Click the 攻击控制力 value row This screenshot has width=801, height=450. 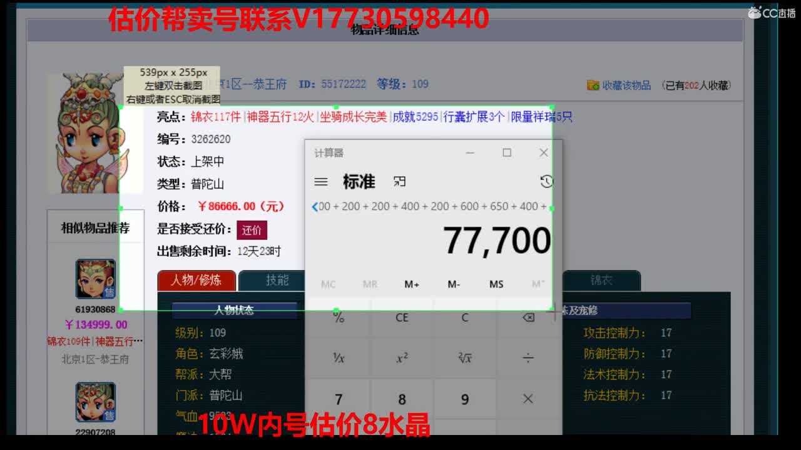pos(628,333)
